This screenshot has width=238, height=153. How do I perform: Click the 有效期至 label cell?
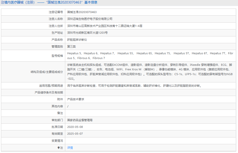point(33,134)
